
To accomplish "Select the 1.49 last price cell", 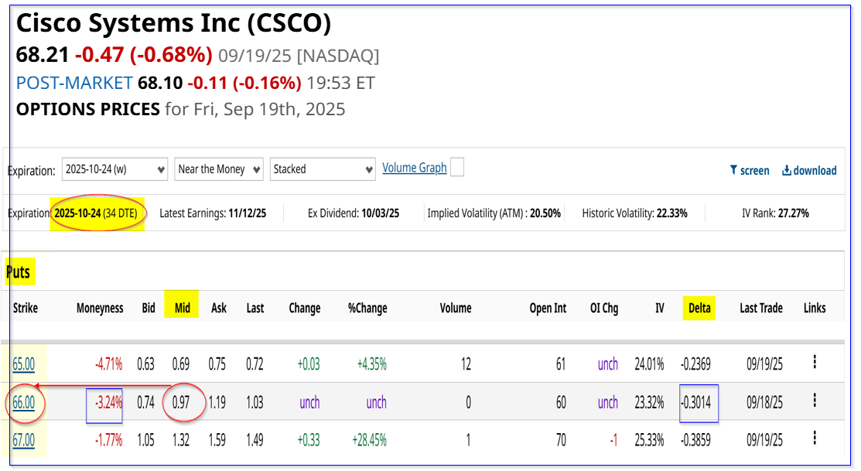I will [x=255, y=440].
